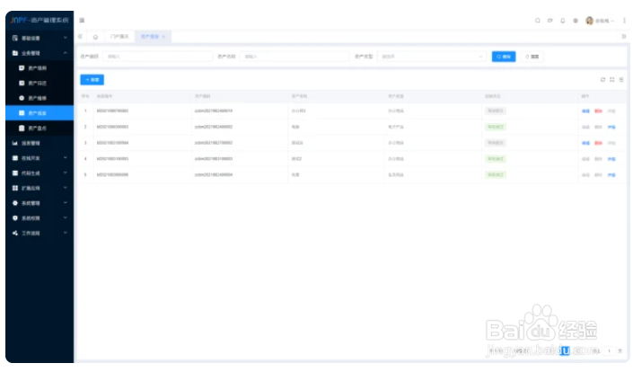Click the 系统管理 gear icon in sidebar
The width and height of the screenshot is (633, 372).
15,203
